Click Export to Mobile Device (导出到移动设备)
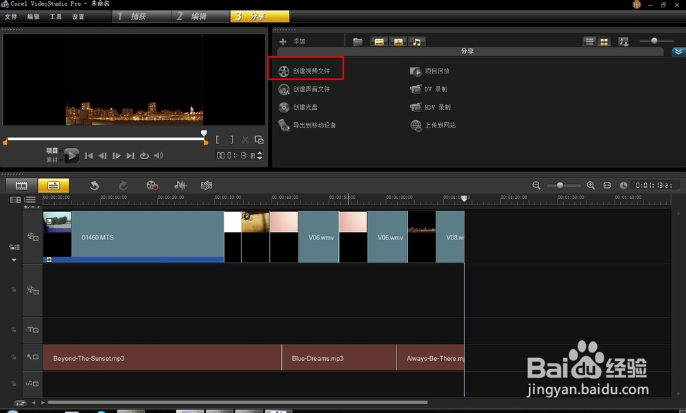This screenshot has width=686, height=413. point(307,125)
